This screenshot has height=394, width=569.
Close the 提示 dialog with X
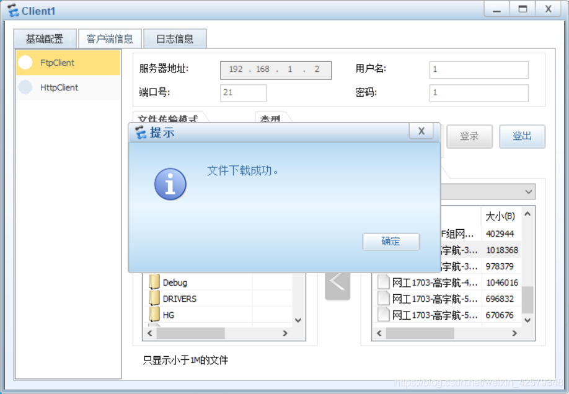click(421, 131)
